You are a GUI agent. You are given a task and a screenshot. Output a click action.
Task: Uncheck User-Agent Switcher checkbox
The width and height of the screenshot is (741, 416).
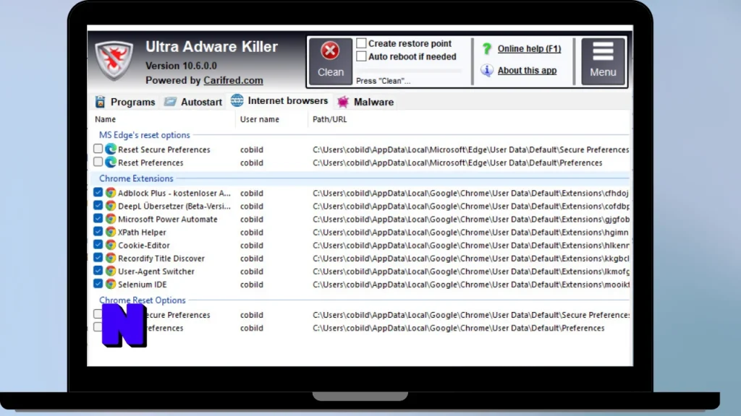coord(98,271)
